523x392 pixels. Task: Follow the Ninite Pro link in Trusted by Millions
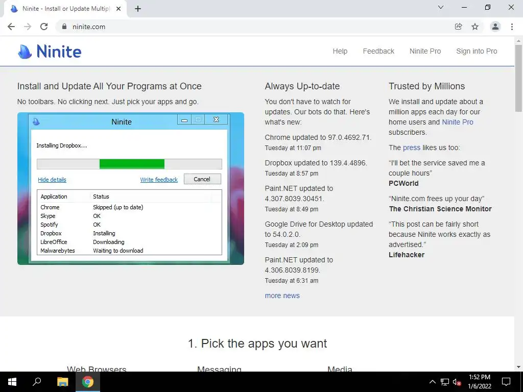tap(458, 122)
